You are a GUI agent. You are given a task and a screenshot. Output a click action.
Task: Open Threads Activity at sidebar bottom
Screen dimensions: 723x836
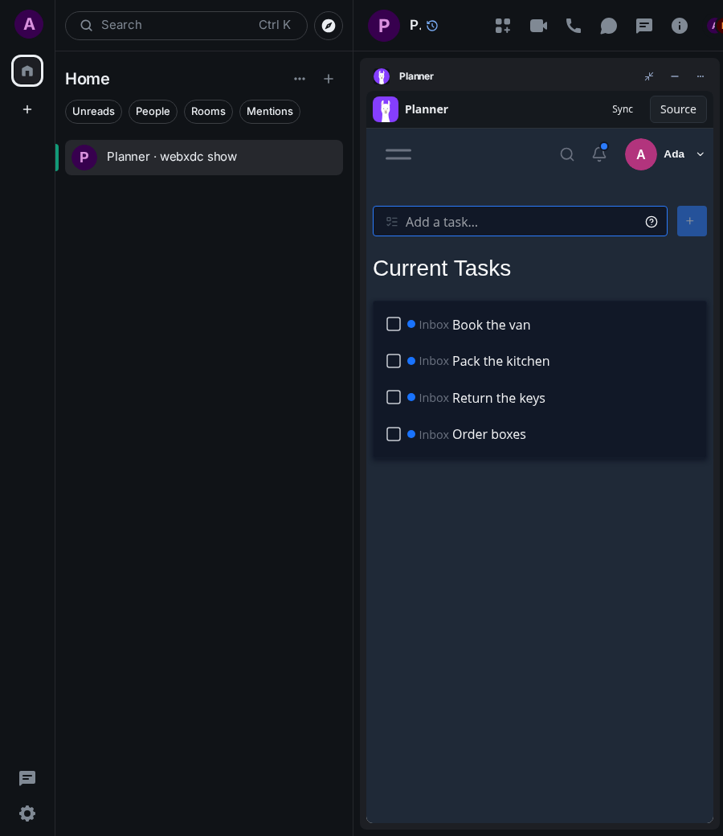[x=27, y=778]
